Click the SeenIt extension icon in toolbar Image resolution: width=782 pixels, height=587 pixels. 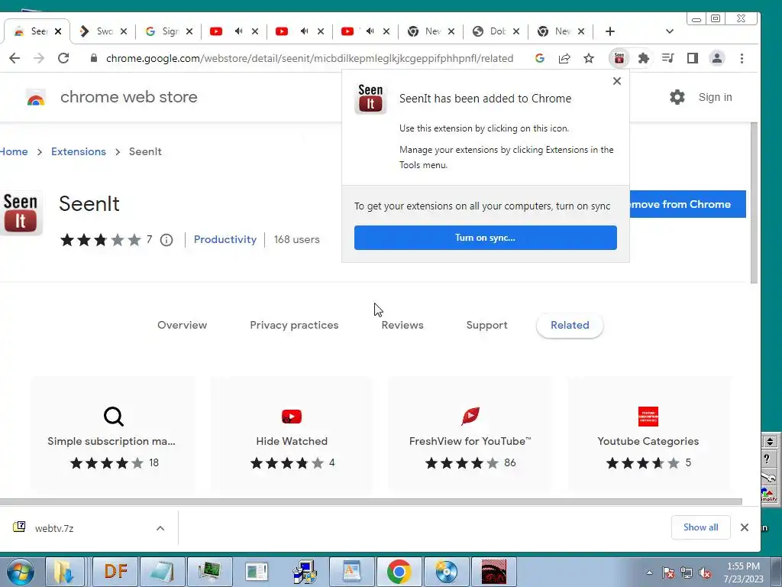coord(619,58)
